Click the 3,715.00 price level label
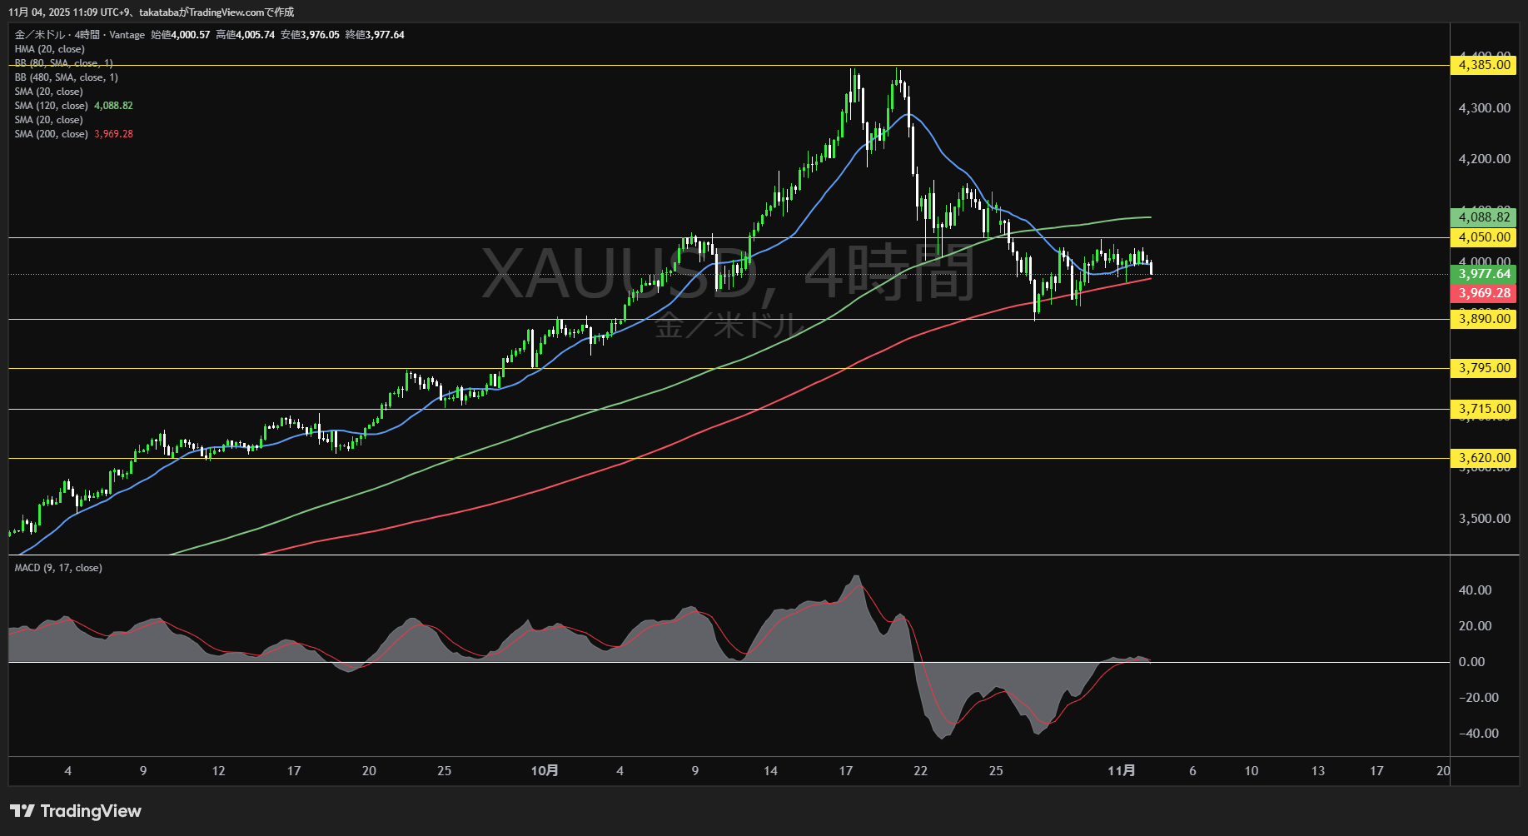This screenshot has width=1528, height=836. point(1484,409)
